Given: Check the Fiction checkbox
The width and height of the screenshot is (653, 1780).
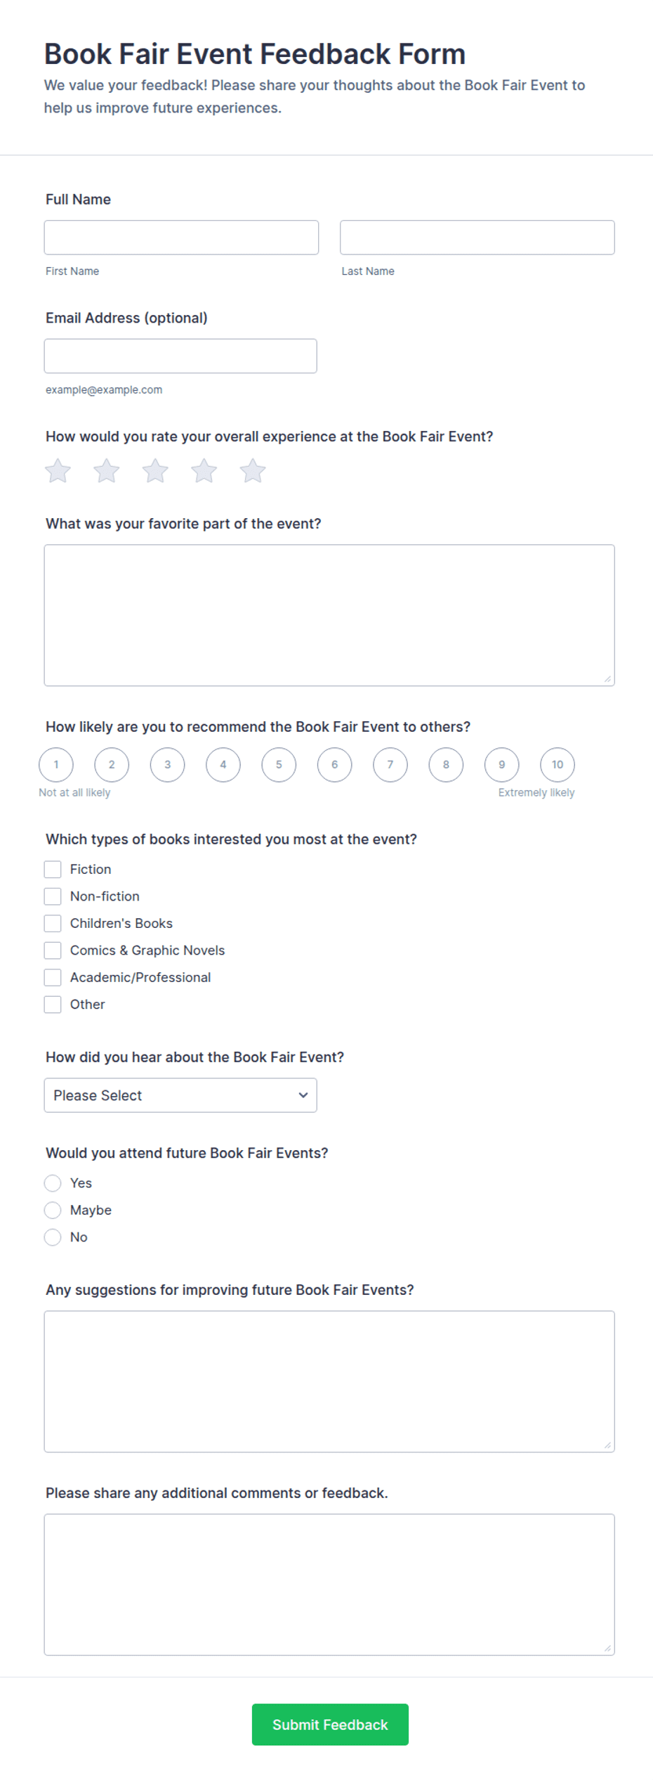Looking at the screenshot, I should pyautogui.click(x=53, y=870).
